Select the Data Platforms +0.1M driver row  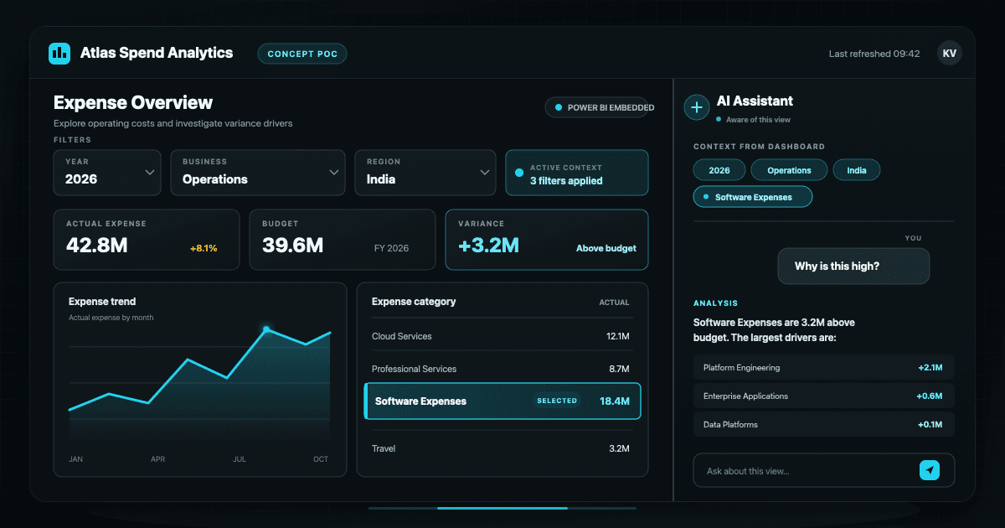click(824, 424)
